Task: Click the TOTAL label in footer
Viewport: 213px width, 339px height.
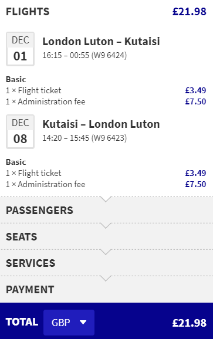Action: click(x=22, y=322)
